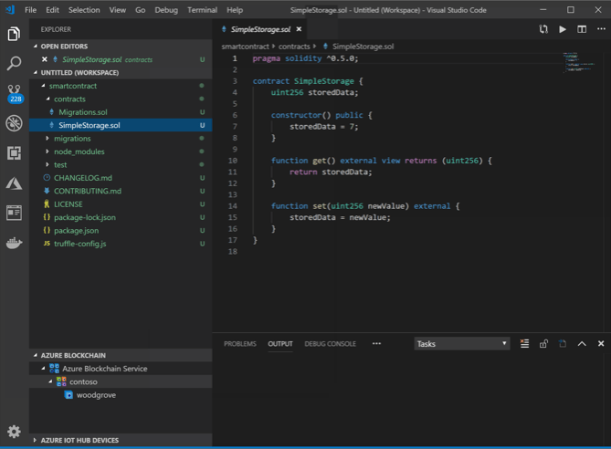Image resolution: width=611 pixels, height=449 pixels.
Task: Click the code minimap preview
Action: pos(578,62)
